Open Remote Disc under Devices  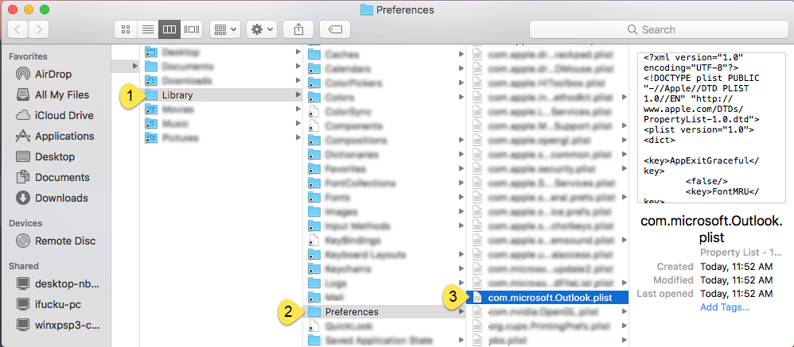pos(56,241)
